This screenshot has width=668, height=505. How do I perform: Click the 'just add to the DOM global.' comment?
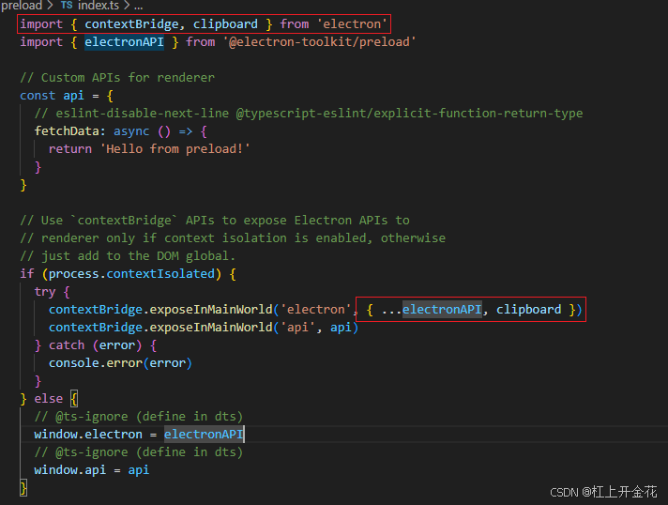coord(128,256)
